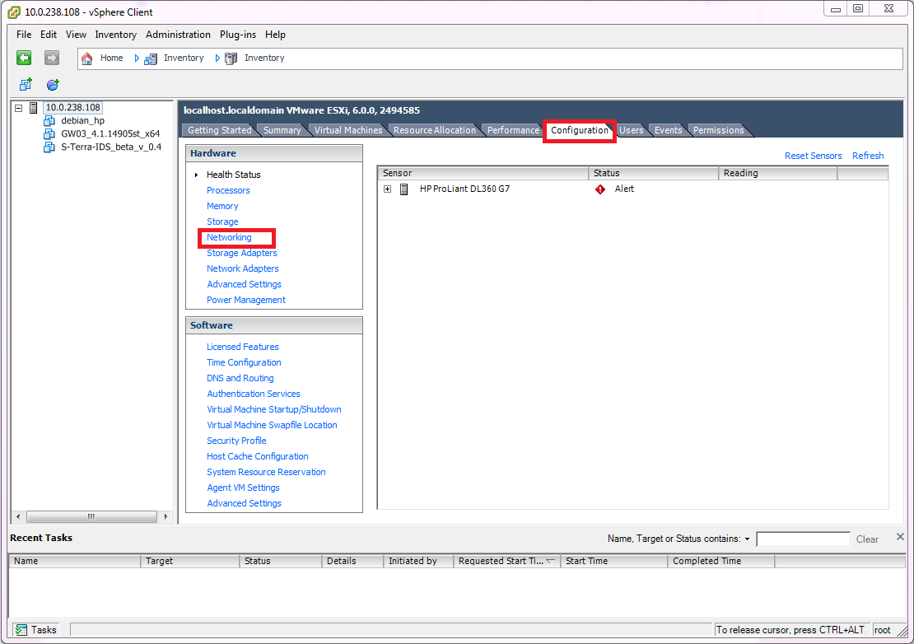Click the host server icon in tree
Image resolution: width=914 pixels, height=644 pixels.
coord(34,107)
